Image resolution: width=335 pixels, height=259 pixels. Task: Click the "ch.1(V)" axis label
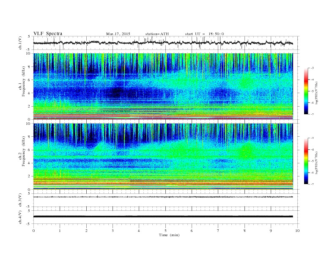pyautogui.click(x=20, y=44)
